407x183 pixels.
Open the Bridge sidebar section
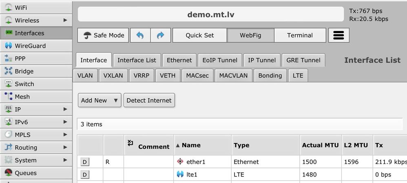click(24, 71)
